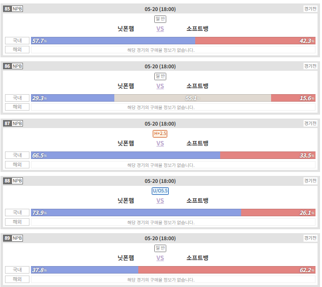Viewport: 322px width, 287px height.
Task: Click the 57.7% blue bar segment
Action: [x=113, y=40]
